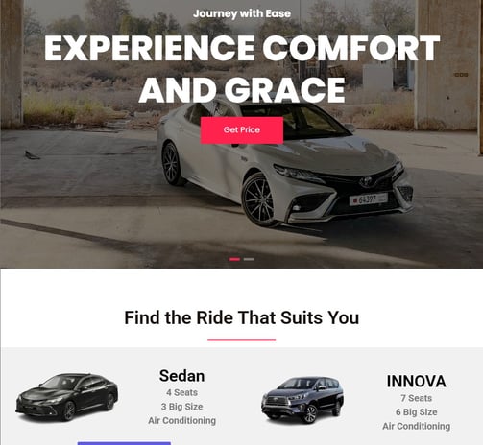Switch to the second gray slide indicator
The image size is (483, 445).
pyautogui.click(x=249, y=259)
